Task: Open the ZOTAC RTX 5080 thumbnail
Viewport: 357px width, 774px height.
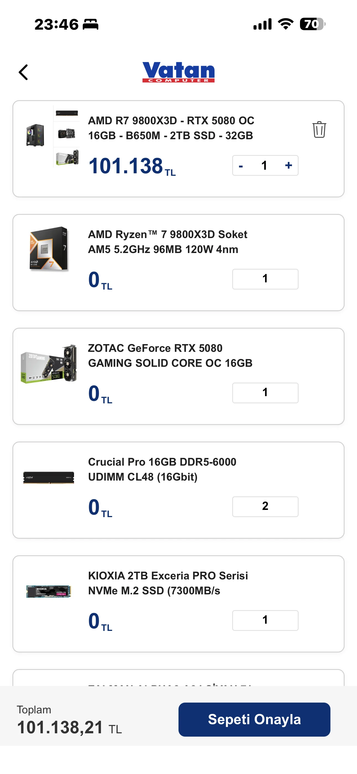Action: pyautogui.click(x=49, y=363)
